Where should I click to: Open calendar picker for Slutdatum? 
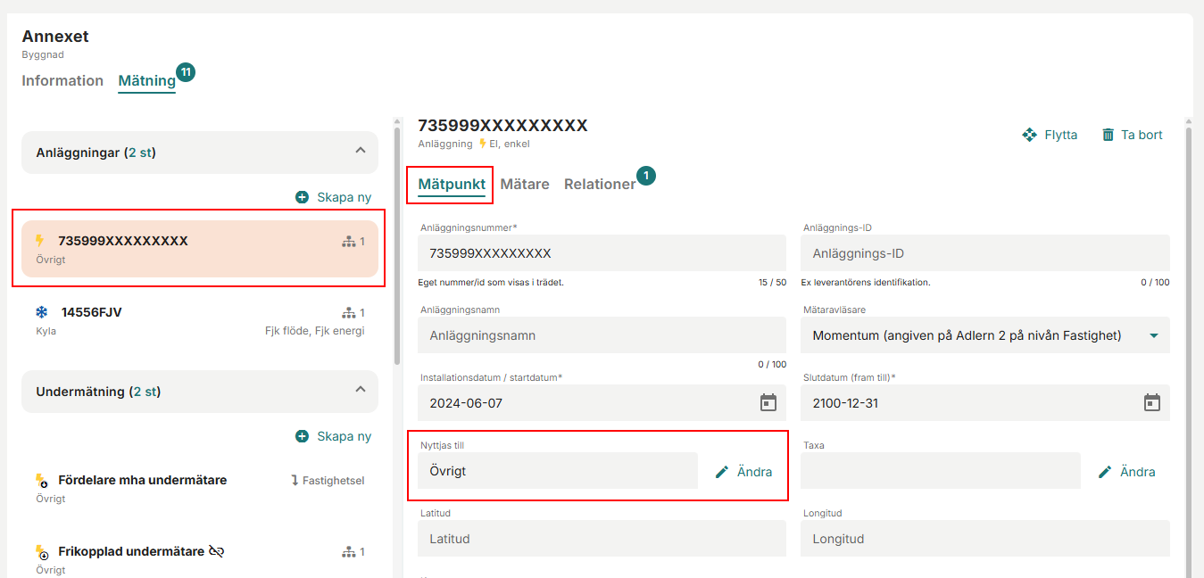click(1151, 403)
